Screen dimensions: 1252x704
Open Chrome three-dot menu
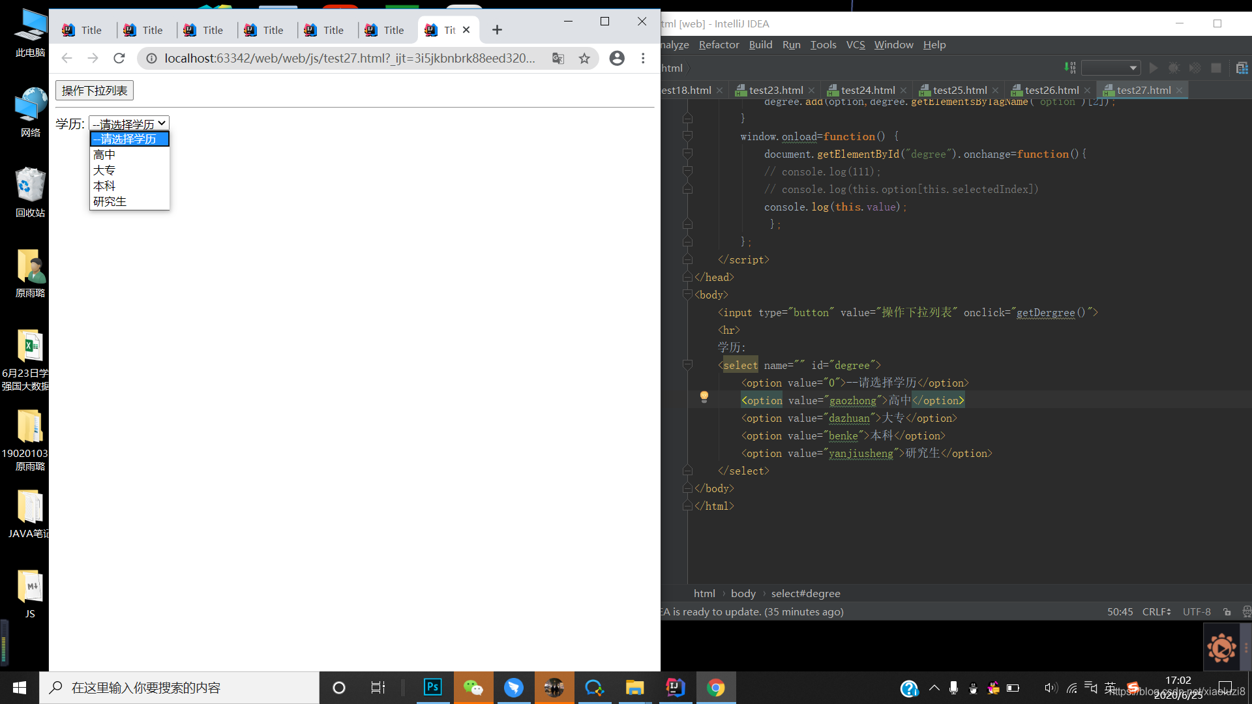pos(643,58)
